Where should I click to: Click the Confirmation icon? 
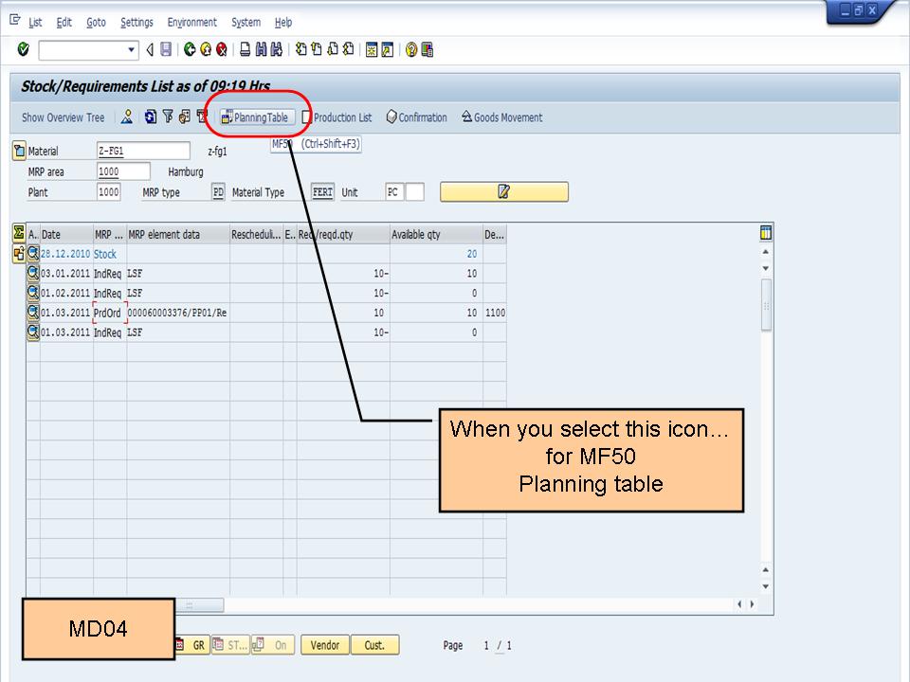417,117
